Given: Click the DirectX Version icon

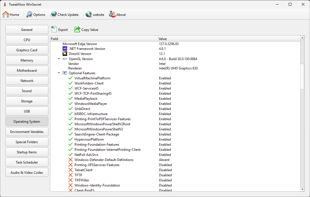Looking at the screenshot, I should [x=65, y=54].
